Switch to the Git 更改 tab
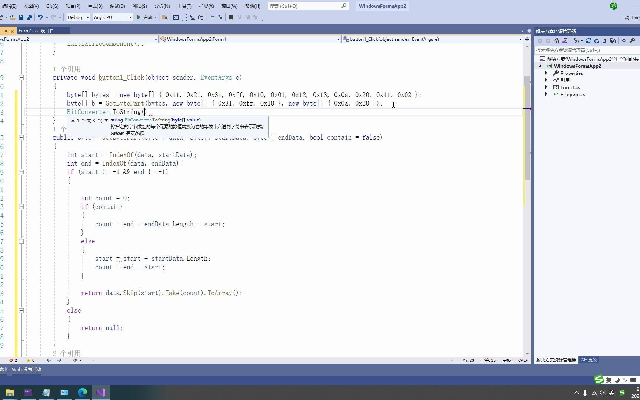Image resolution: width=640 pixels, height=400 pixels. 589,360
